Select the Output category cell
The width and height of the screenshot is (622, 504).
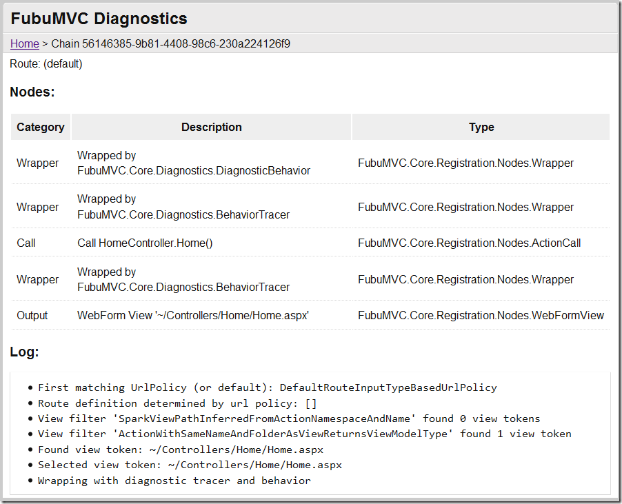[32, 315]
